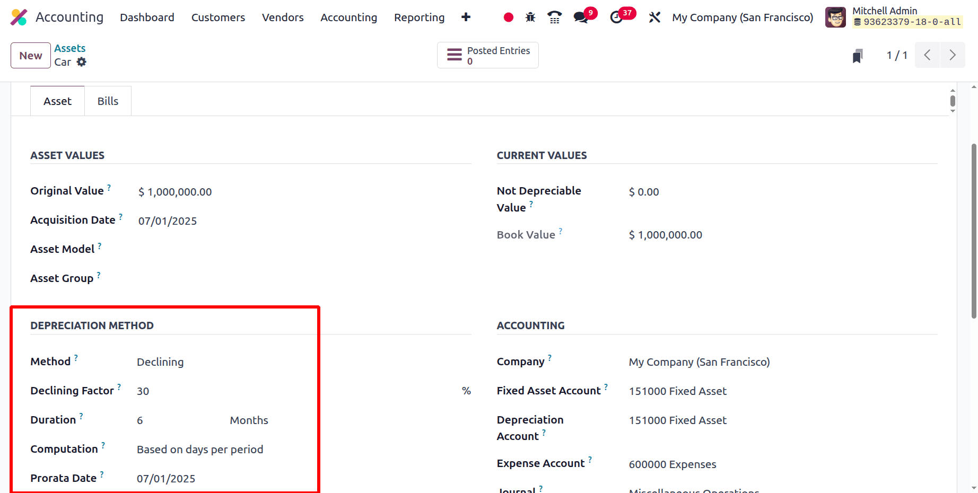Create a record with the New button
The image size is (978, 493).
click(30, 55)
